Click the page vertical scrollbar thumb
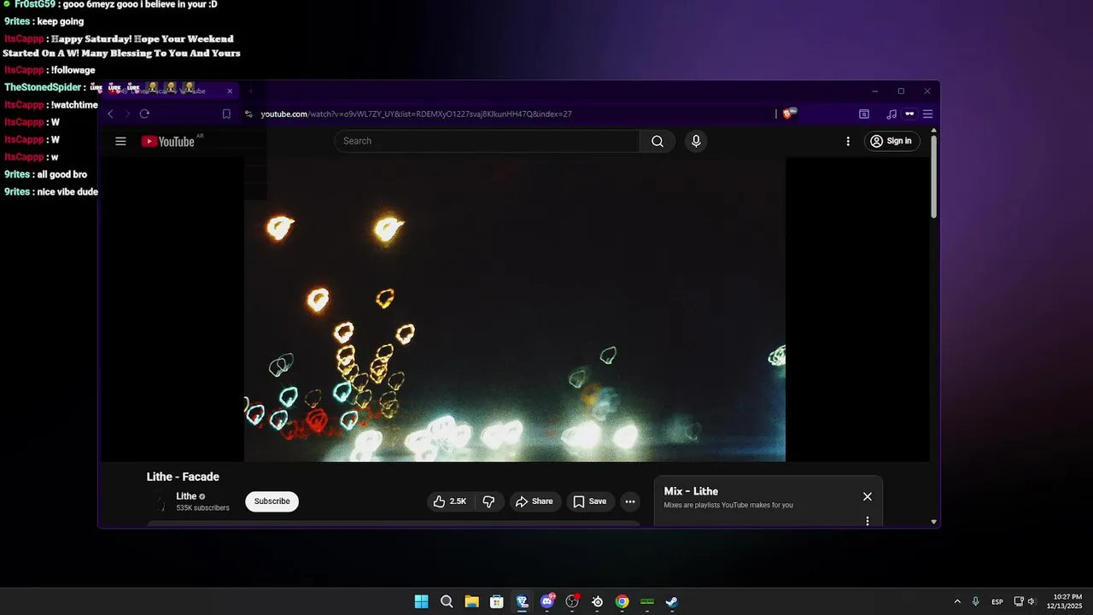1093x615 pixels. click(x=933, y=176)
